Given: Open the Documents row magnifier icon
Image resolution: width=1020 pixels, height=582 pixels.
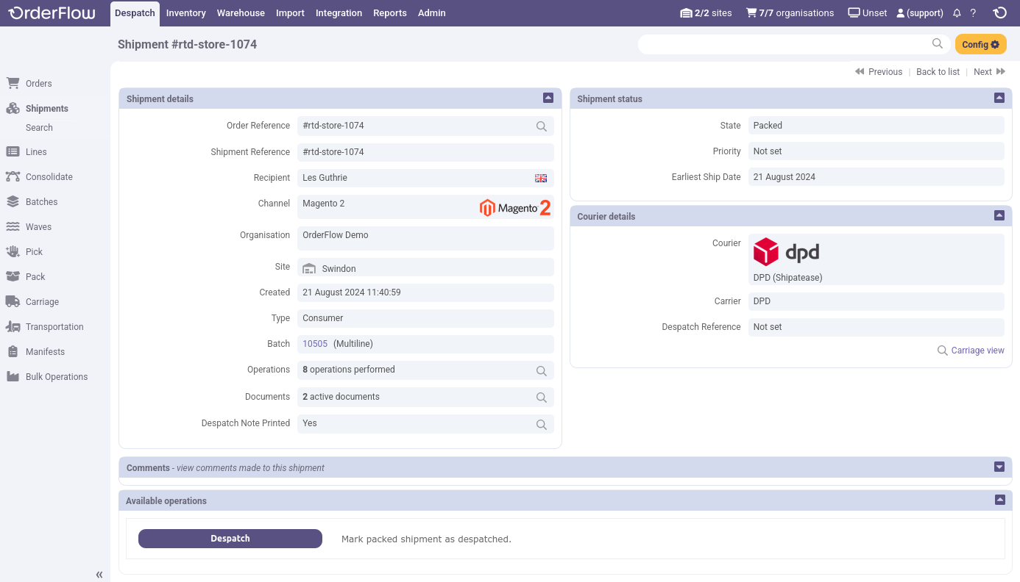Looking at the screenshot, I should tap(541, 398).
